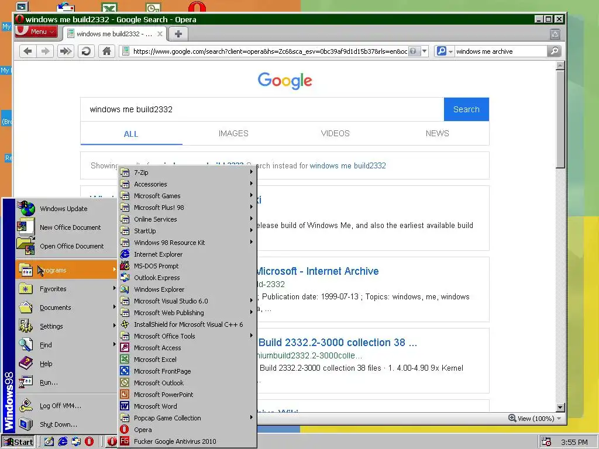Click the magnifier button beside 'windows me archive'
Viewport: 599px width, 449px height.
point(554,51)
